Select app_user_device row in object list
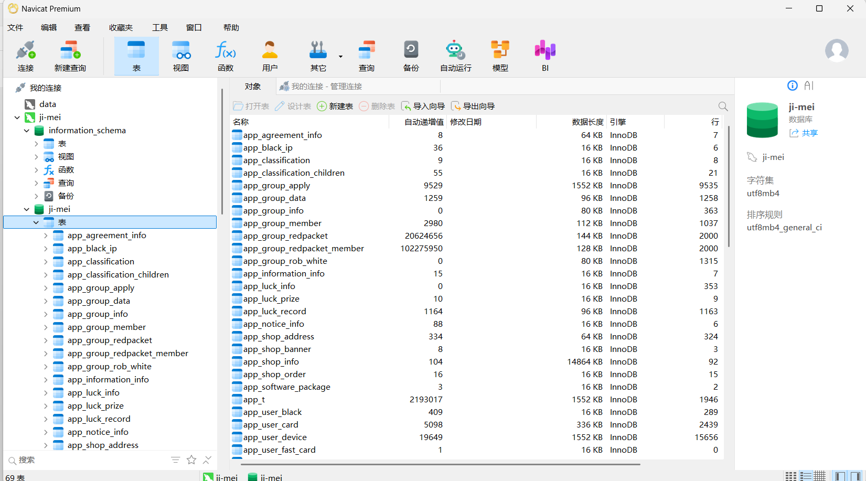Viewport: 866px width, 481px height. [476, 437]
